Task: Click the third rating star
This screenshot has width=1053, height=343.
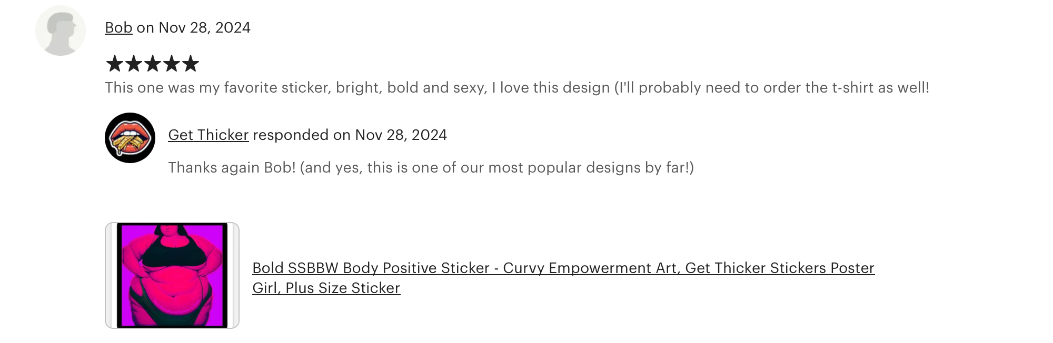Action: click(x=153, y=64)
